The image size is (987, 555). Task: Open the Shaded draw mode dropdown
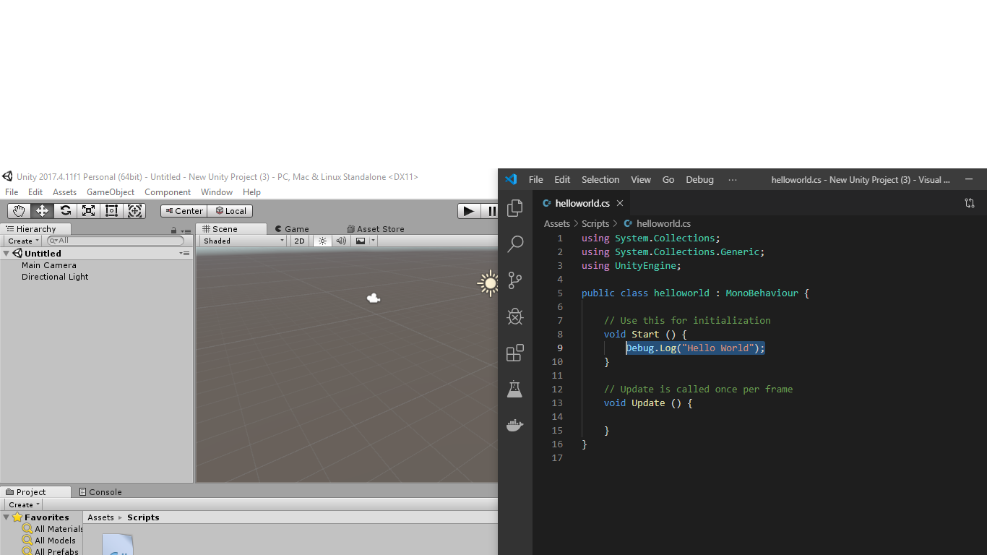pos(244,241)
